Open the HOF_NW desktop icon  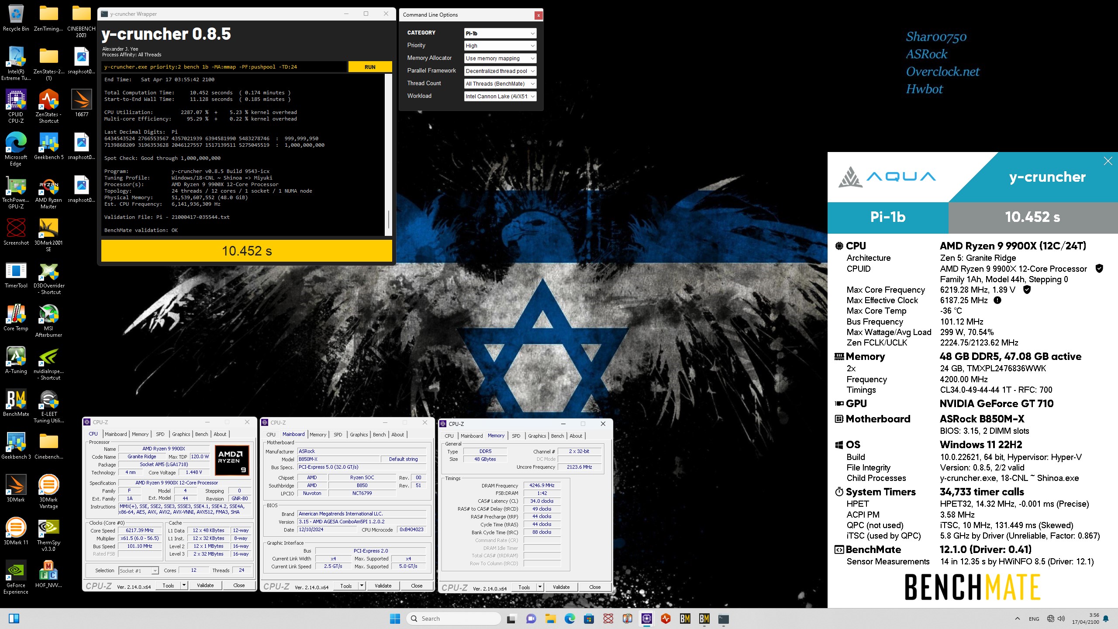coord(48,574)
